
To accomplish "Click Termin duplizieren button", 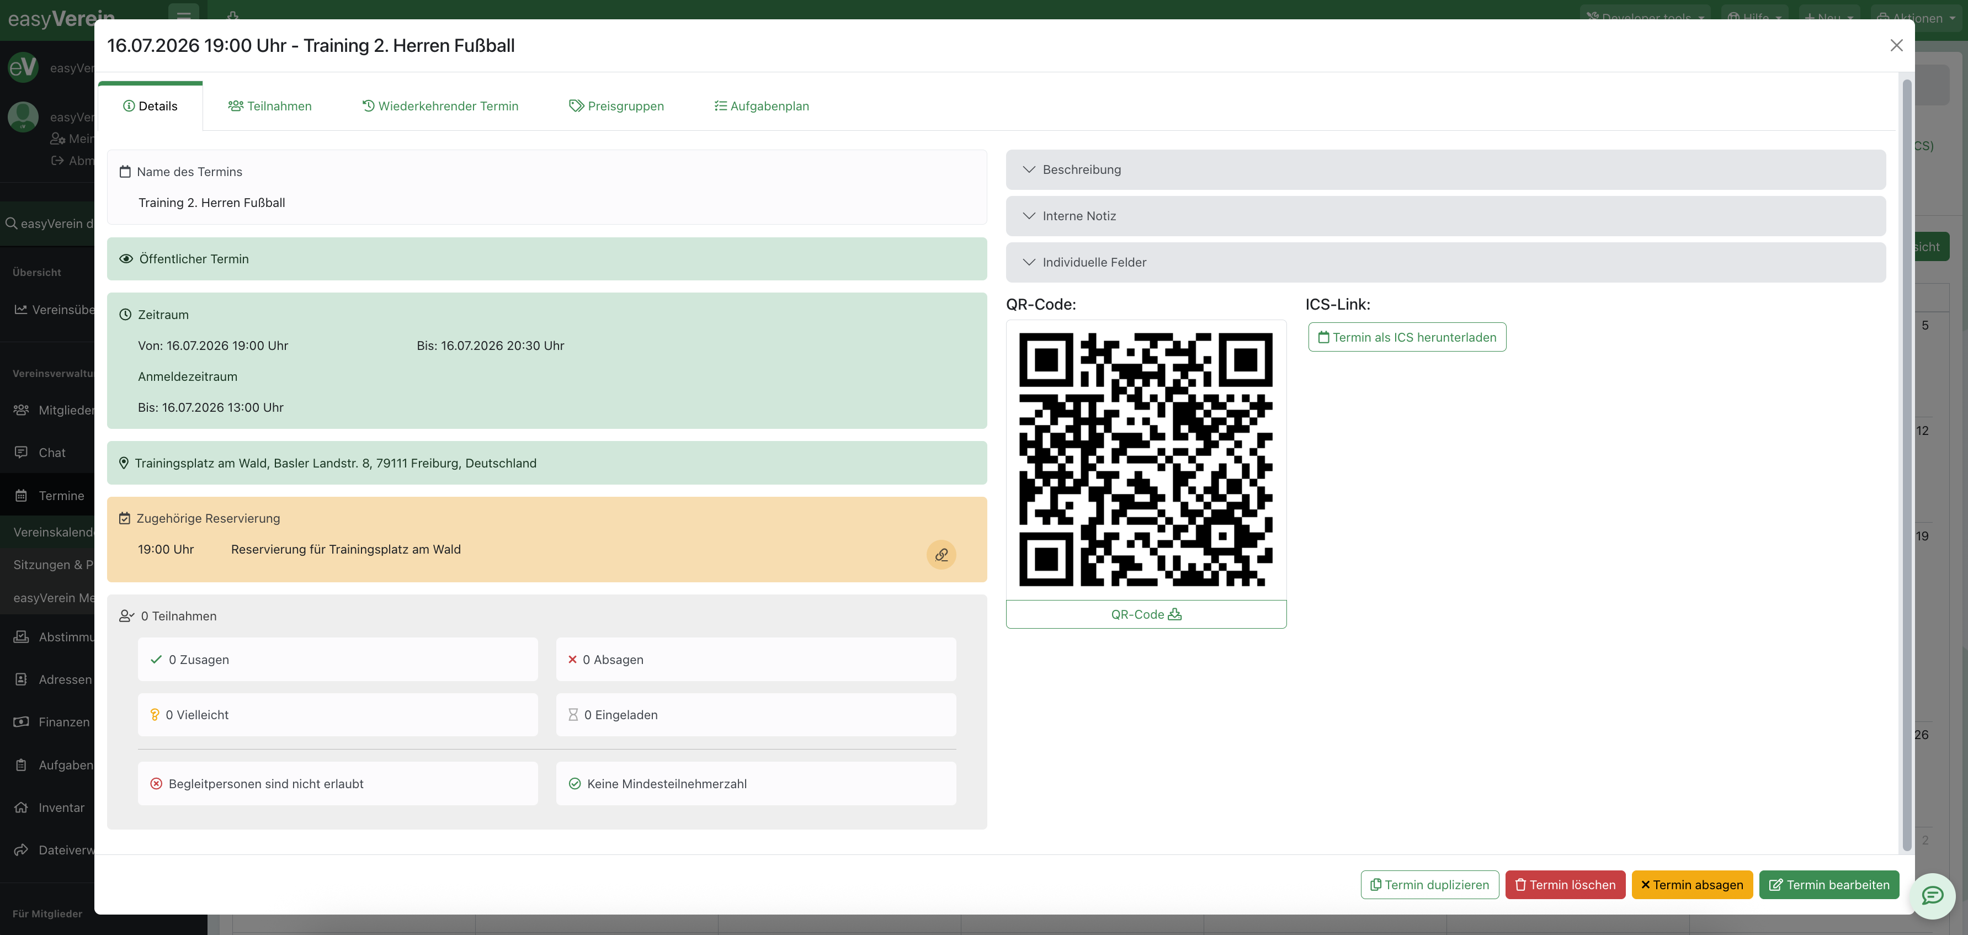I will (1429, 885).
